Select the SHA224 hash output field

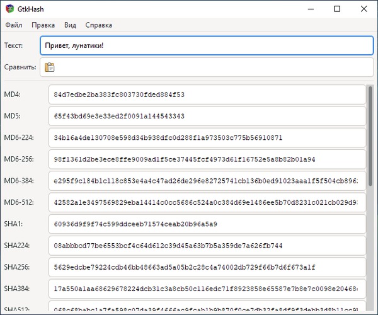[207, 246]
